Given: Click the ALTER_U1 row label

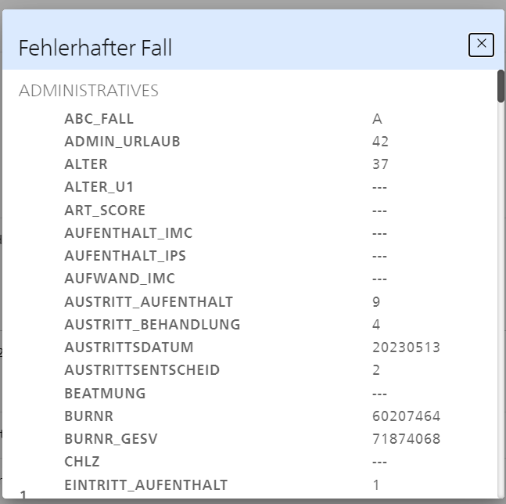Looking at the screenshot, I should [x=99, y=187].
